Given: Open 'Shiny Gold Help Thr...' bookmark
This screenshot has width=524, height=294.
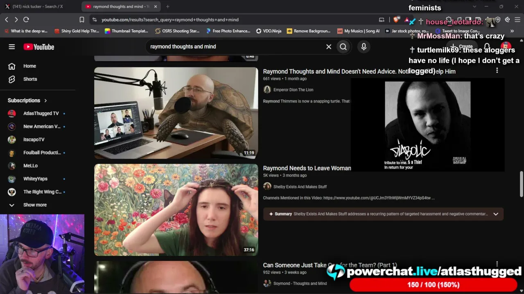Looking at the screenshot, I should (x=77, y=31).
